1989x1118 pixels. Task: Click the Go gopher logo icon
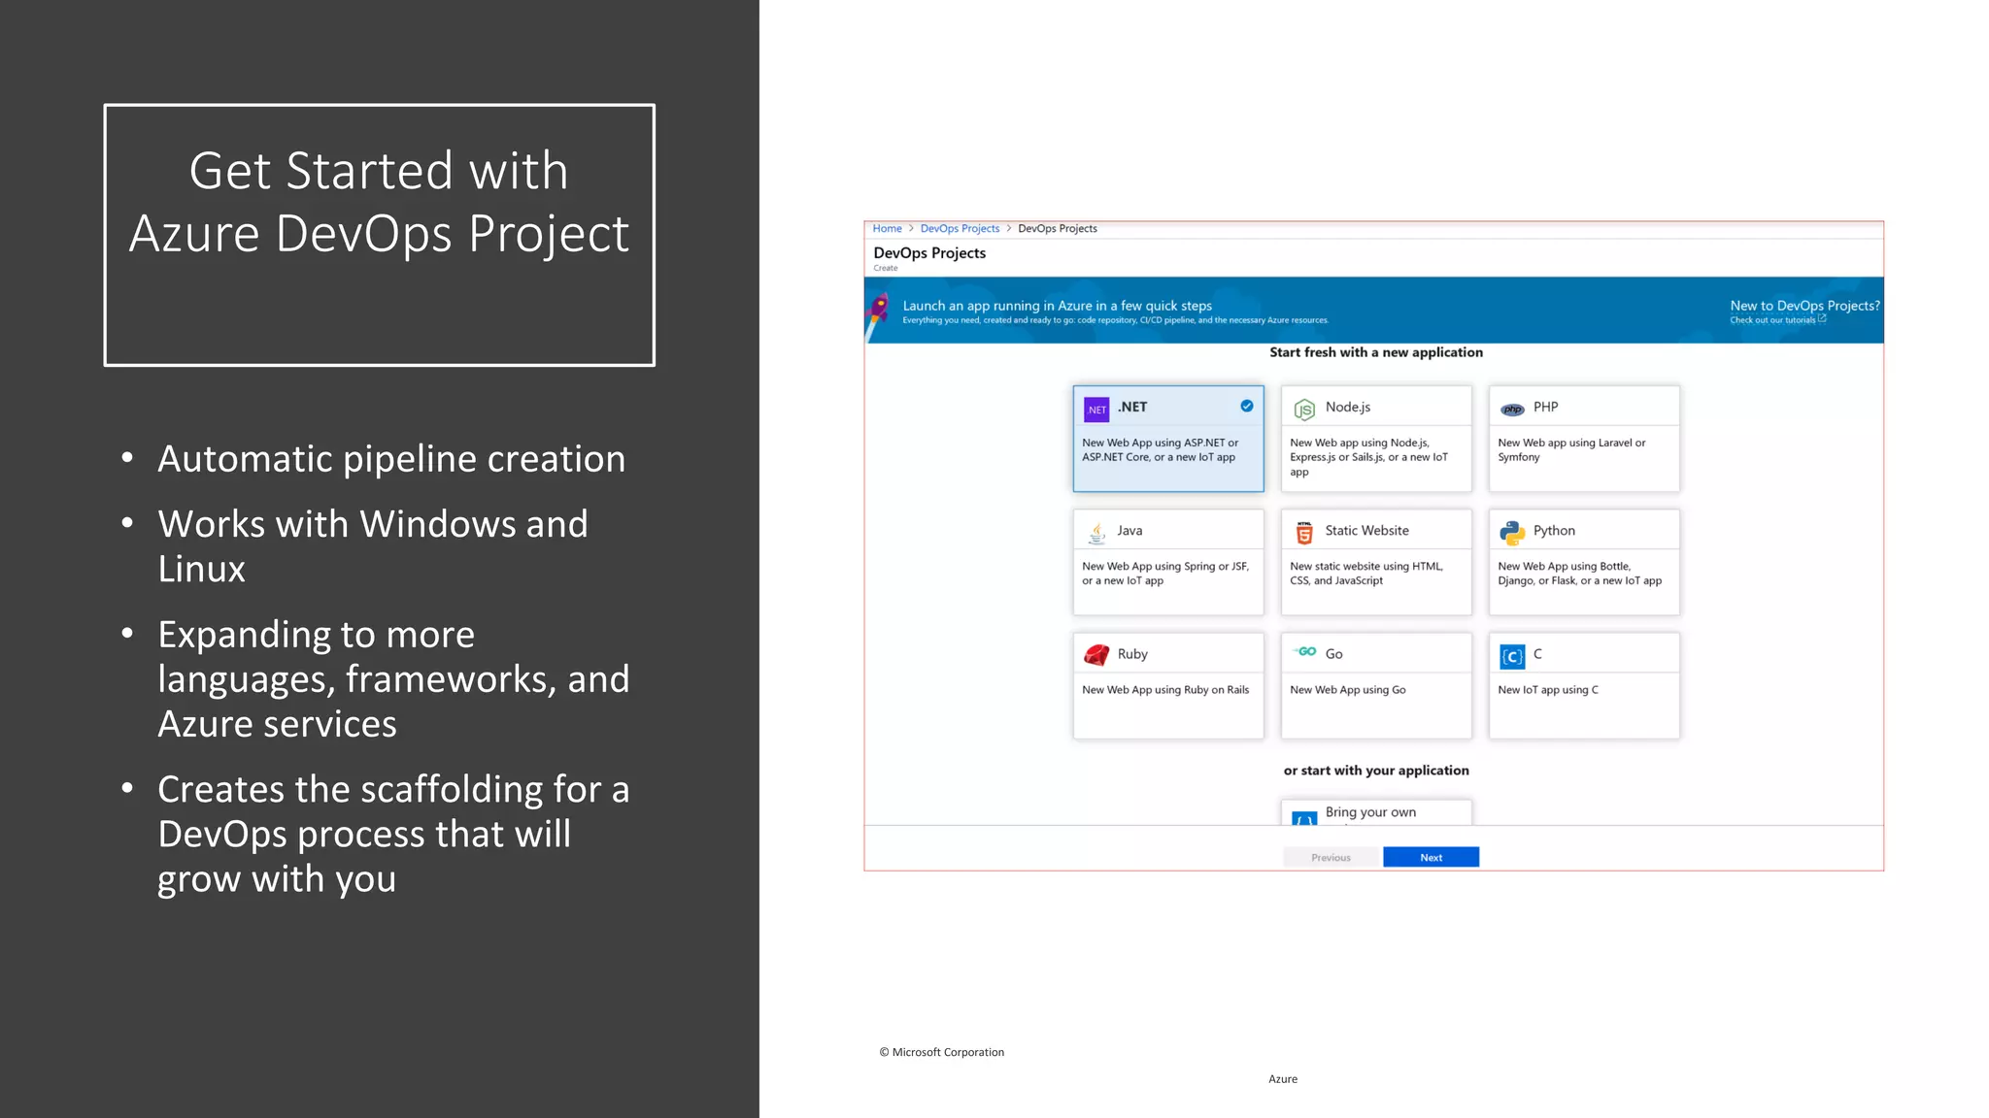tap(1305, 651)
